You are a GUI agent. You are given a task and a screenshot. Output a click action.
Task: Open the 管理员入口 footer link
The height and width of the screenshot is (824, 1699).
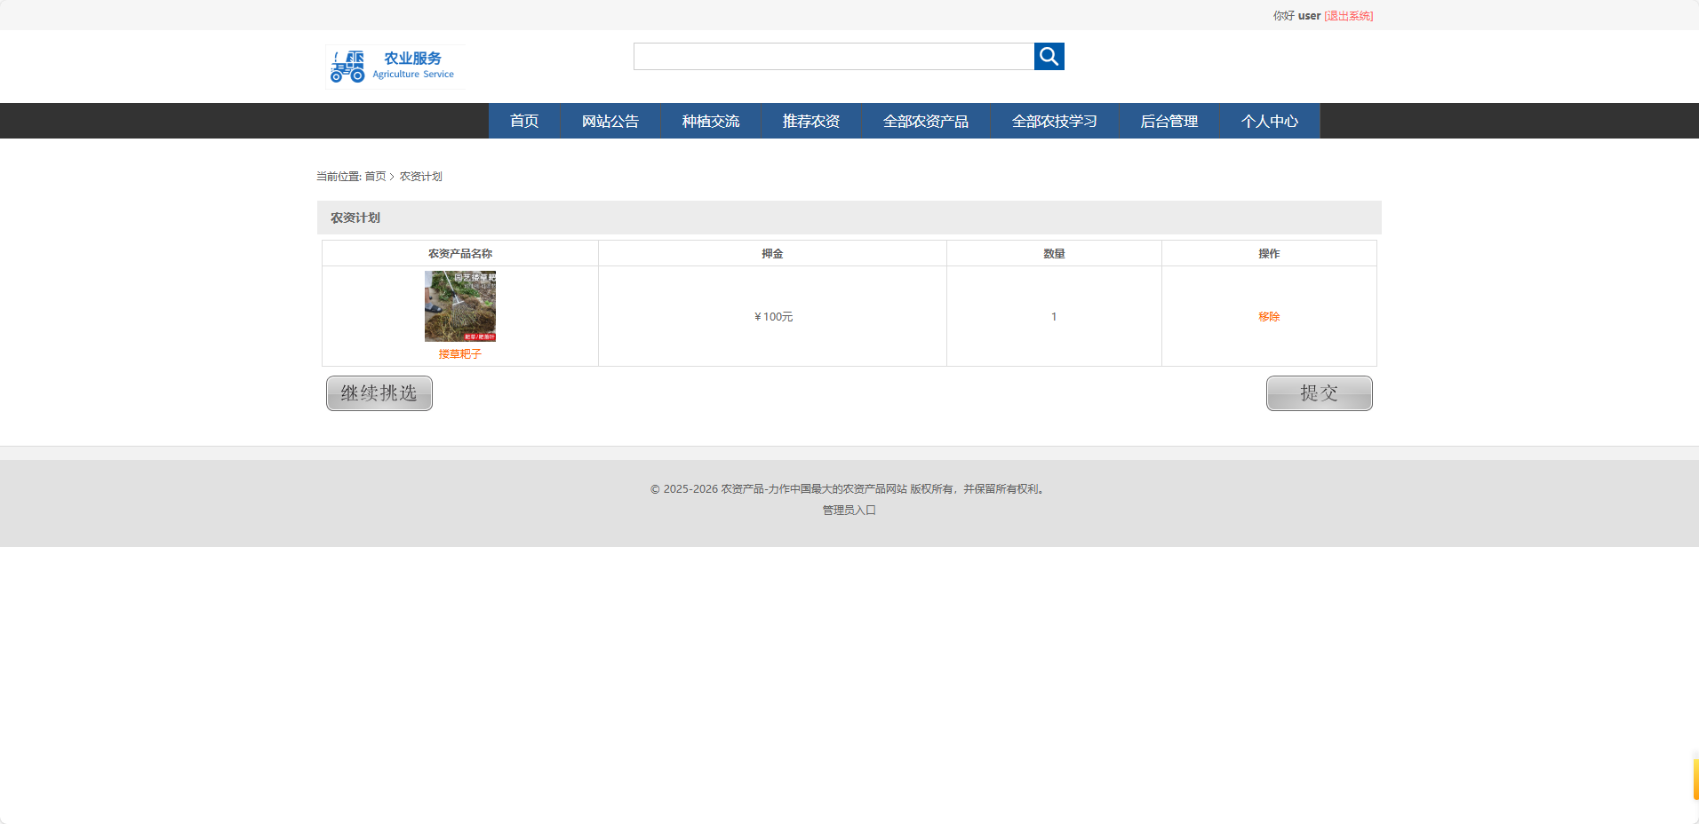[849, 511]
